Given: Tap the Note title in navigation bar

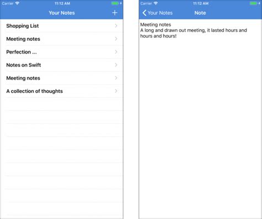Looking at the screenshot, I should coord(200,13).
